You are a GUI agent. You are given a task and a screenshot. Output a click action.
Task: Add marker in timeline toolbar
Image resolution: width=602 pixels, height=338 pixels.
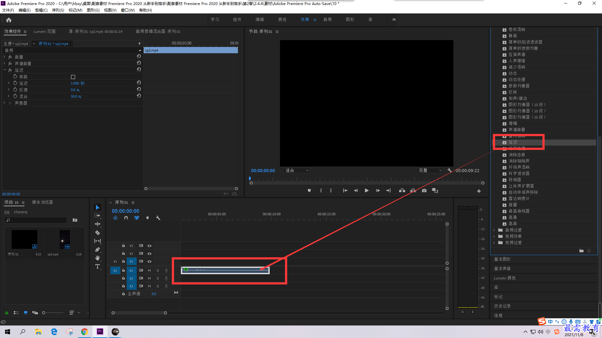pos(147,218)
